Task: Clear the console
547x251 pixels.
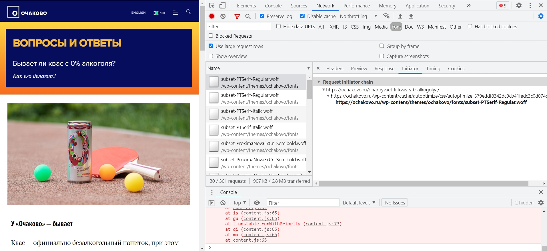Action: pos(223,203)
